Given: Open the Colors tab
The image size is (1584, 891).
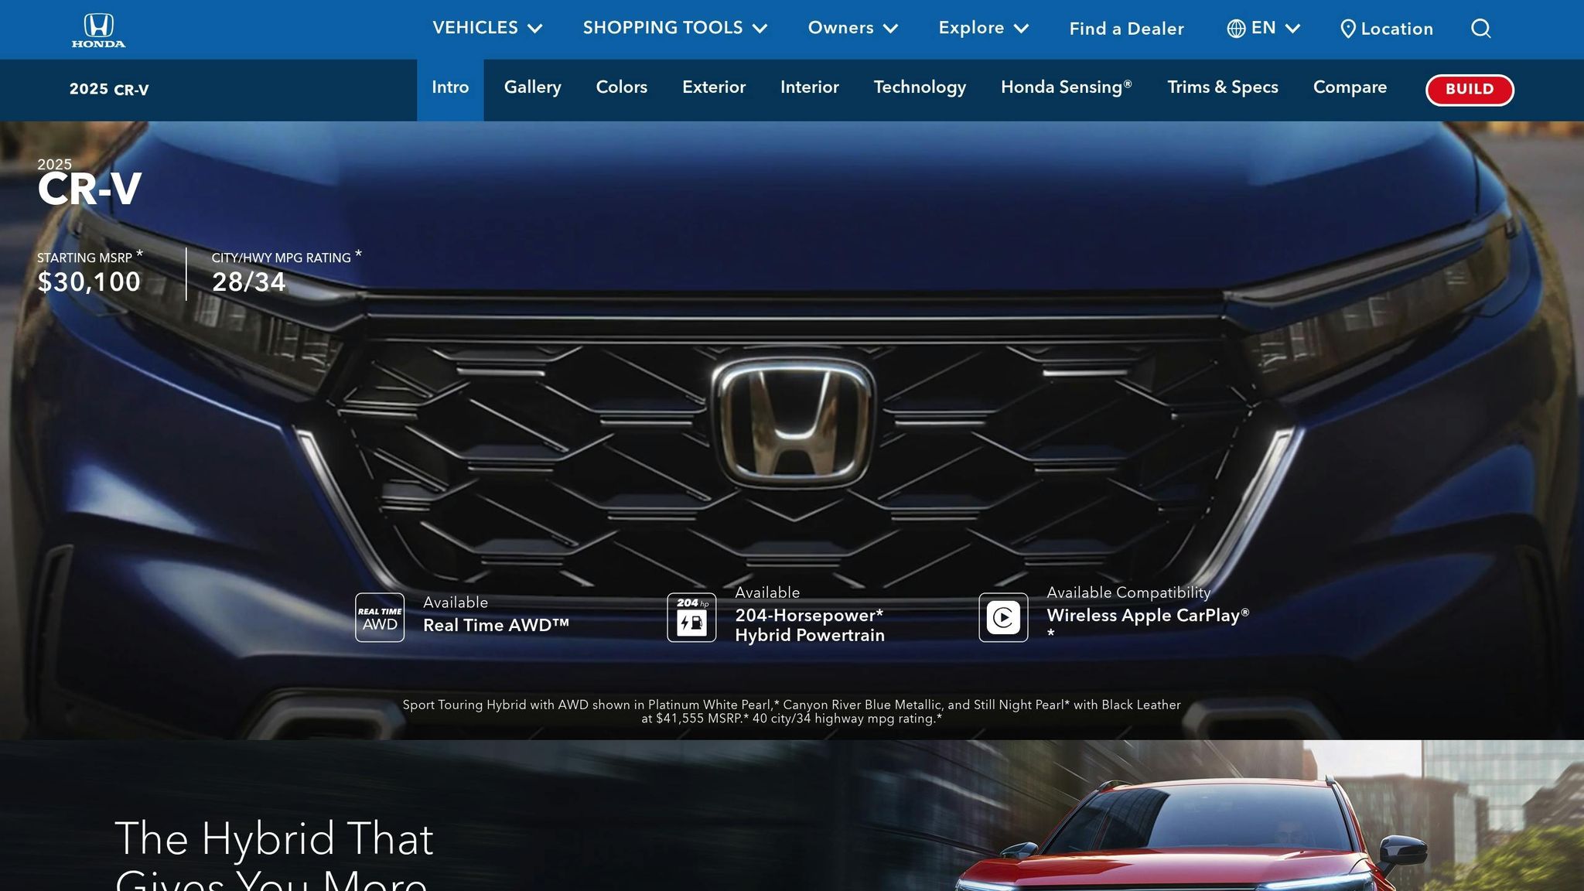Looking at the screenshot, I should point(622,87).
